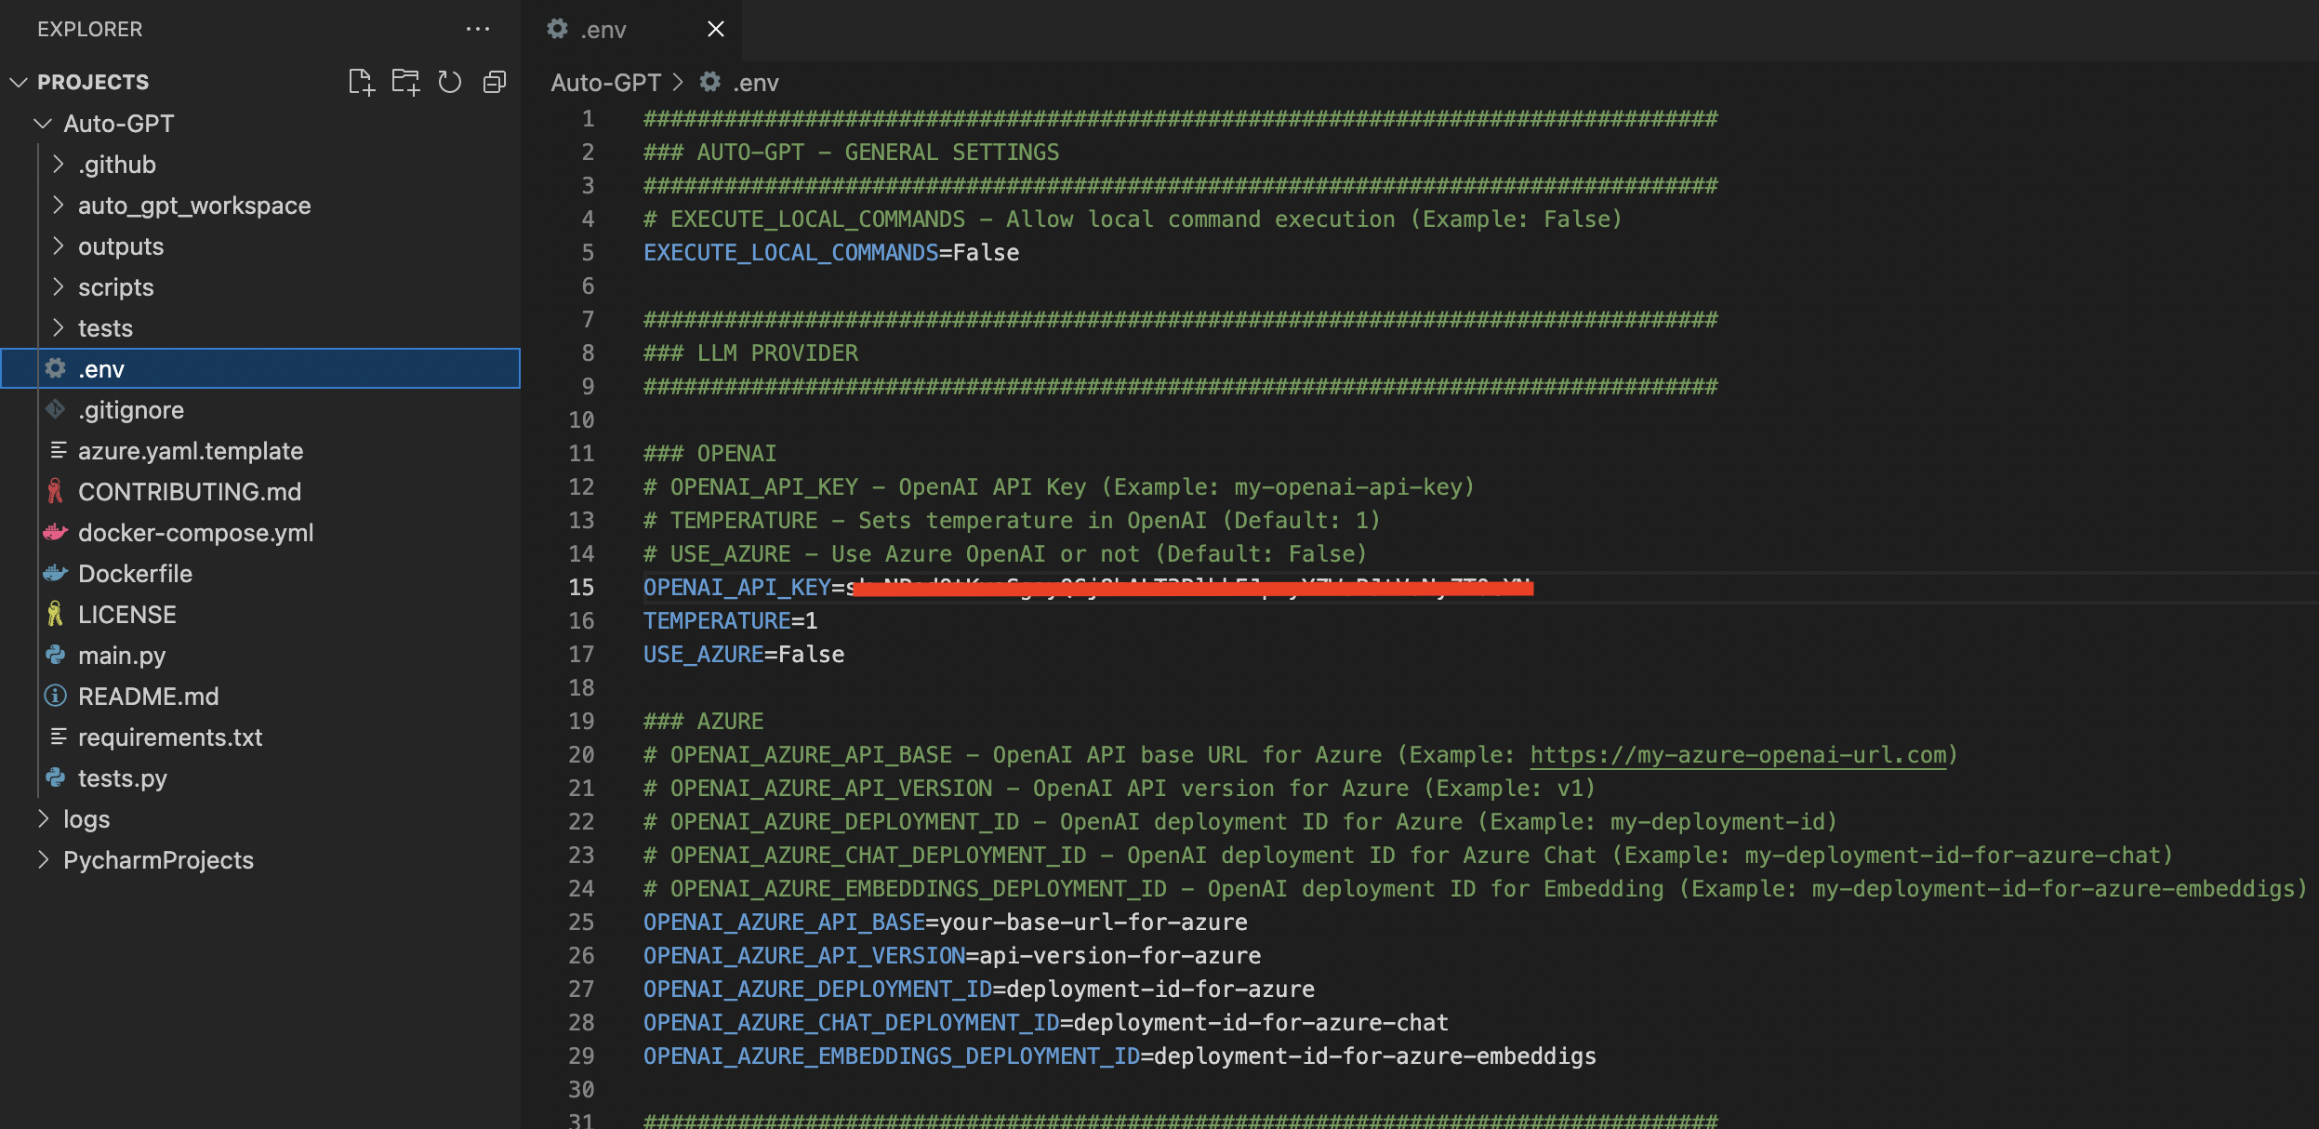Click the Docker whale icon beside docker-compose.yml
Viewport: 2319px width, 1129px height.
pos(56,532)
